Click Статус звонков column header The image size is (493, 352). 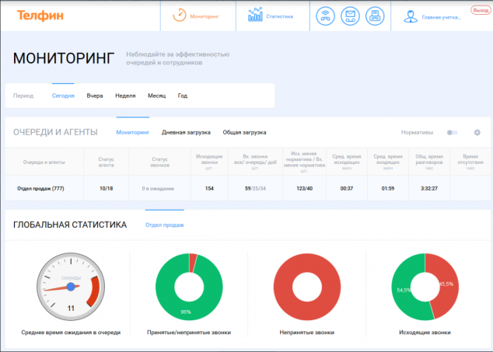coord(159,162)
